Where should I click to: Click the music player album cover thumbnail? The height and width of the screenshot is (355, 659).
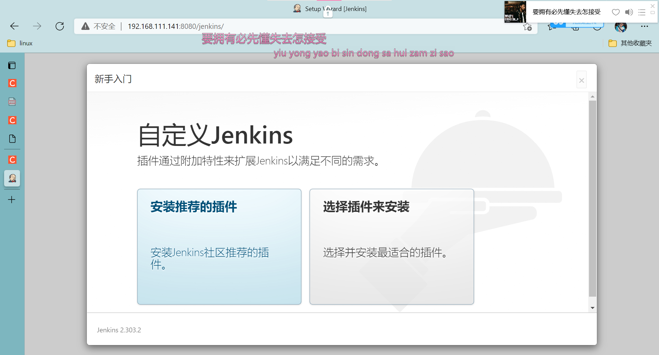pos(515,12)
